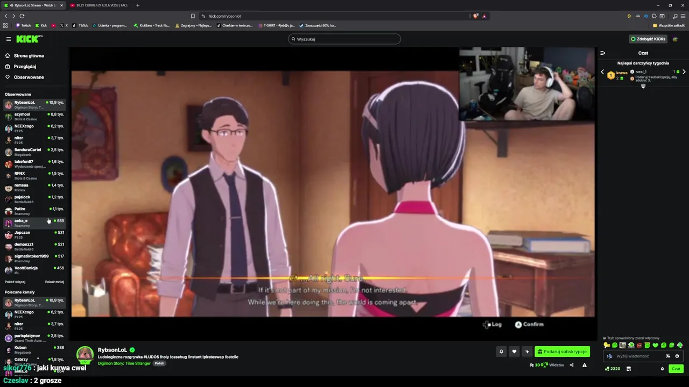Open Japczan channel in sidebar

click(x=34, y=234)
